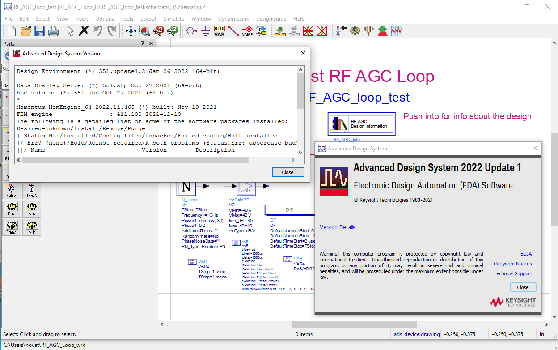Open tuning with the tuning fork icon
This screenshot has width=558, height=350.
(x=368, y=31)
